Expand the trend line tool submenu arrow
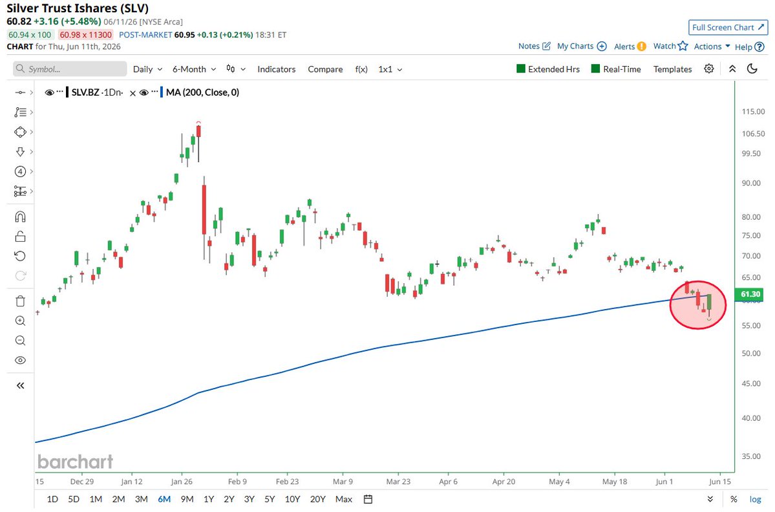This screenshot has width=775, height=512. click(31, 92)
